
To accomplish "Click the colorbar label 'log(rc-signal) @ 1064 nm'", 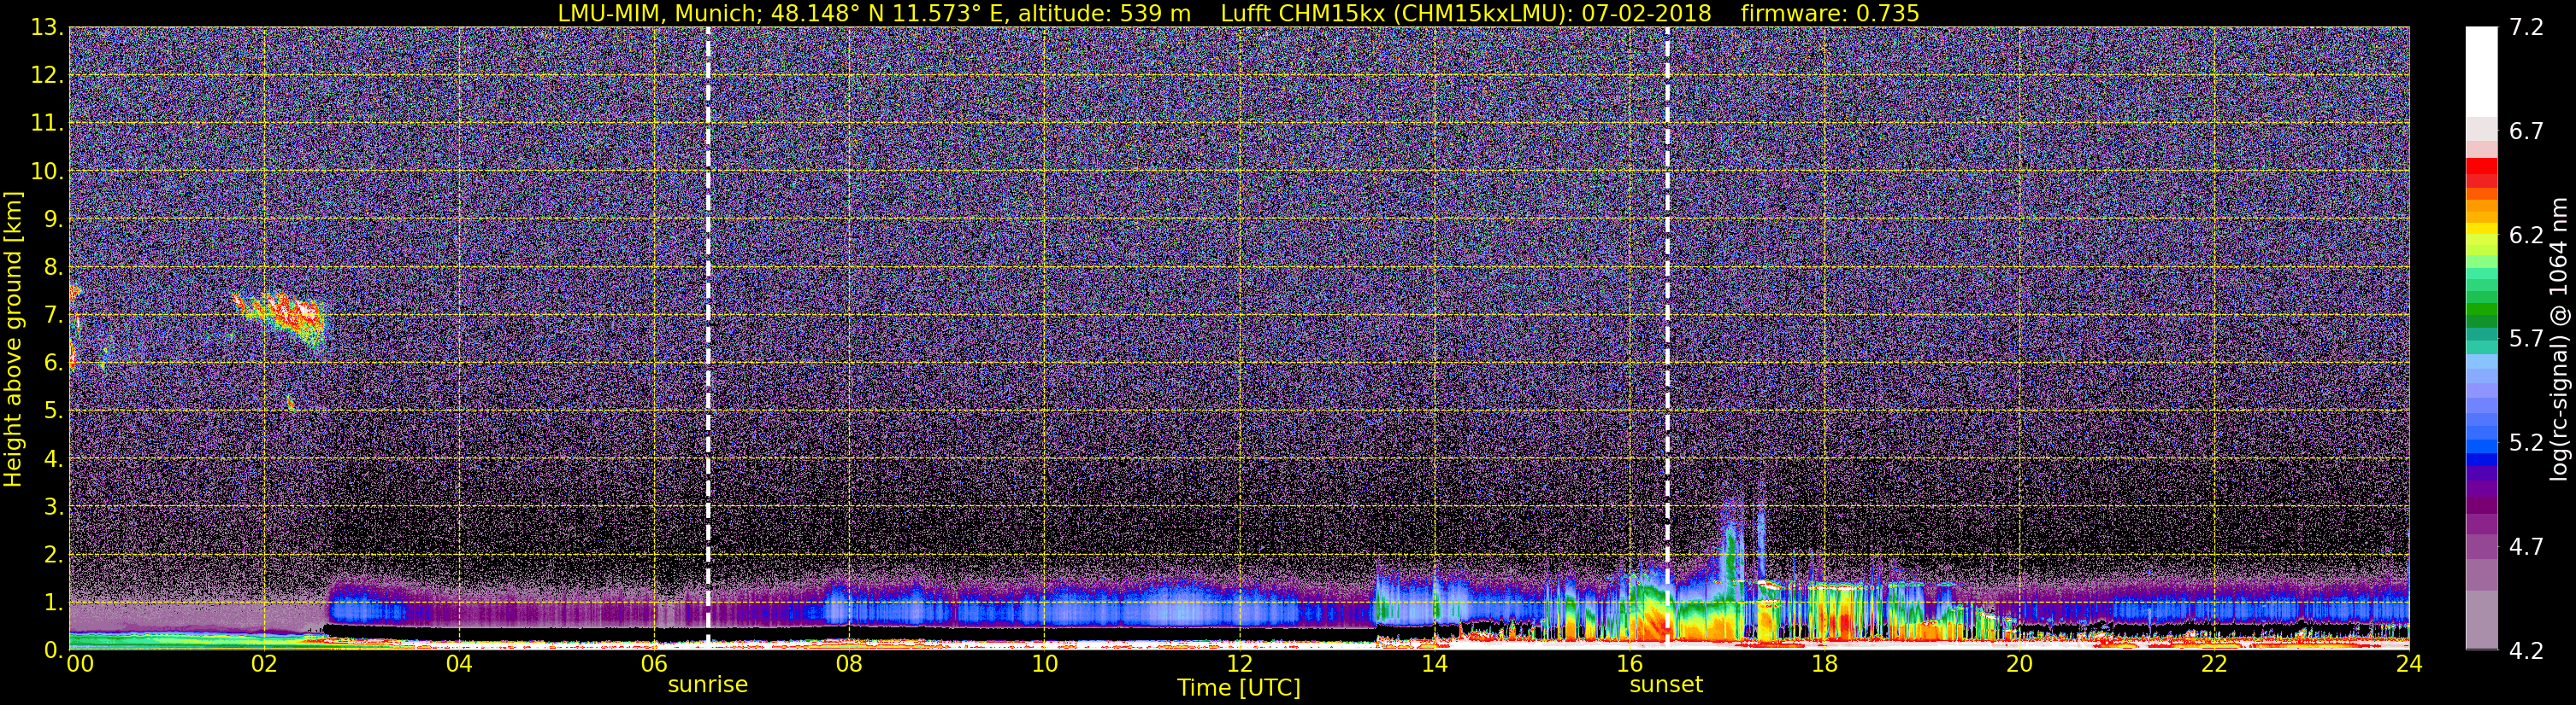I will (x=2559, y=339).
